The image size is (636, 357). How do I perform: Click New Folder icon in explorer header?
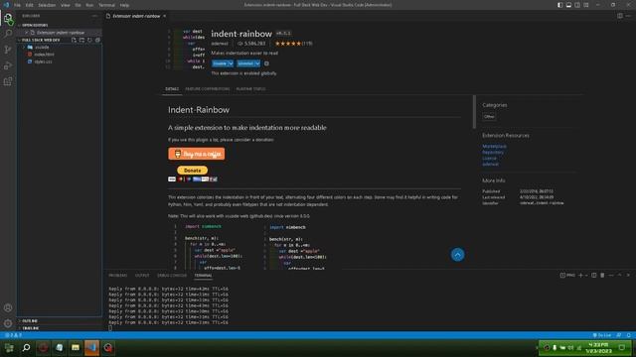tap(81, 40)
